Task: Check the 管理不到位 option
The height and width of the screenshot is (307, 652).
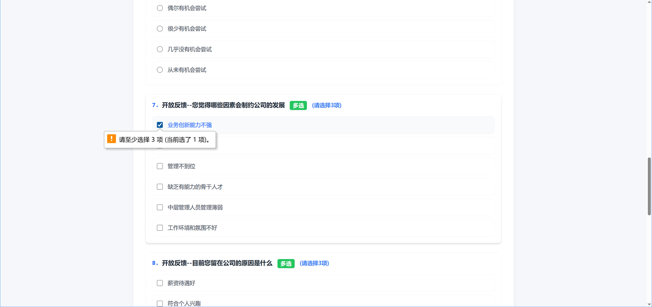Action: coord(160,166)
